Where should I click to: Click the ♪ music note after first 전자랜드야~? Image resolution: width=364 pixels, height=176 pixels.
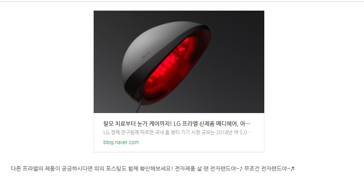point(241,168)
